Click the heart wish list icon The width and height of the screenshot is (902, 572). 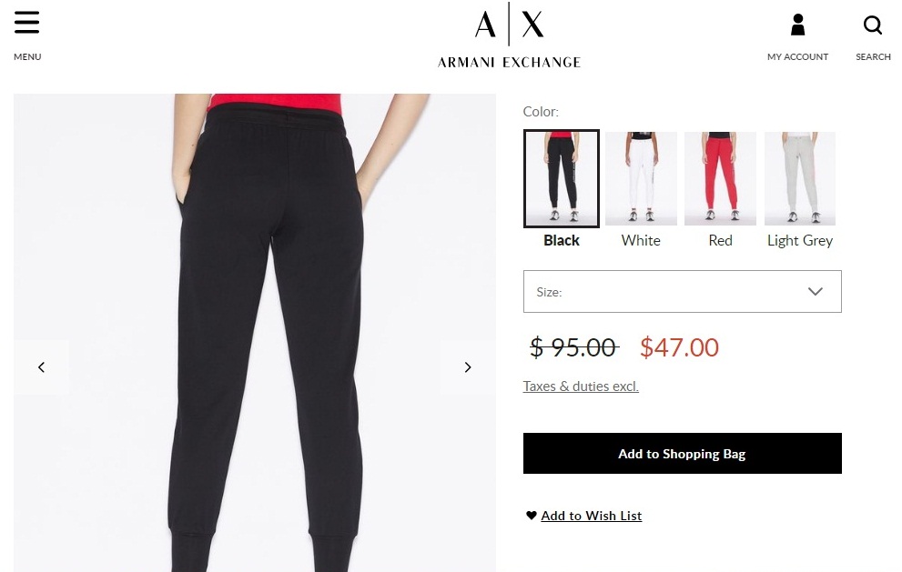pos(531,515)
